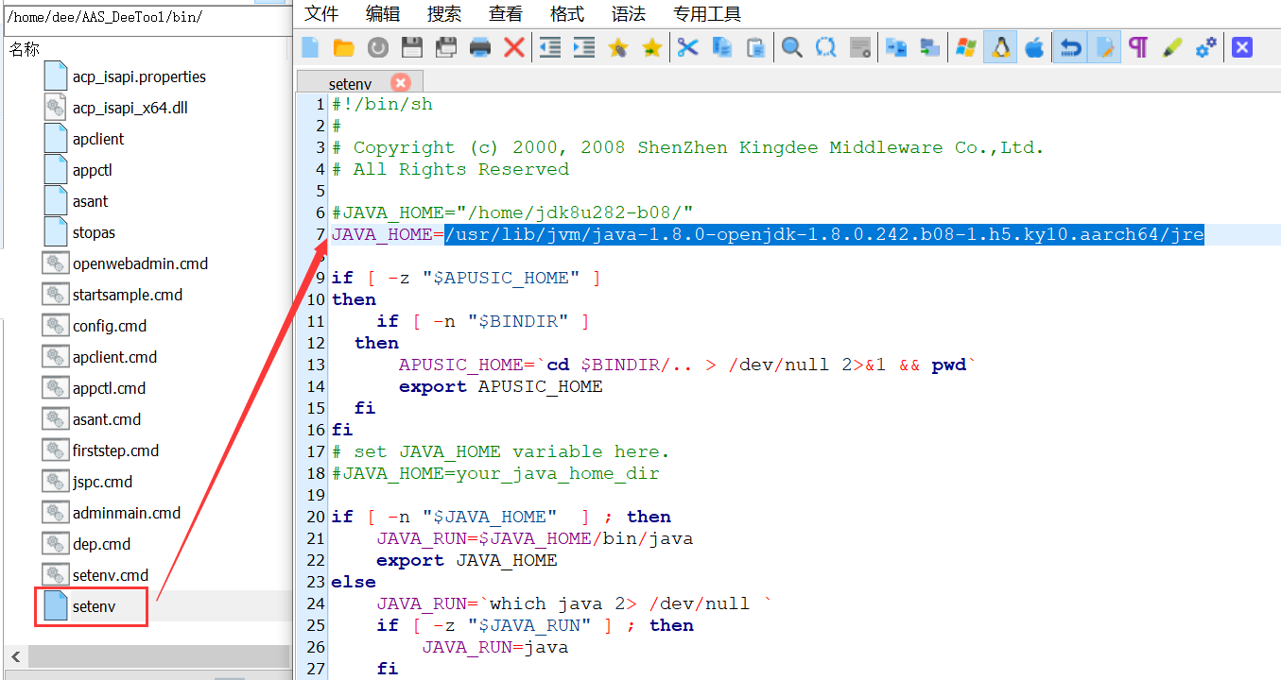The height and width of the screenshot is (680, 1281).
Task: Click the open folder icon
Action: 343,47
